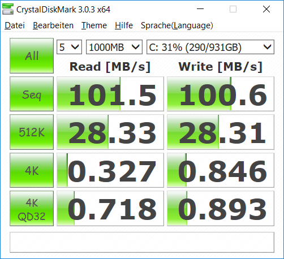Image resolution: width=284 pixels, height=259 pixels.
Task: Click the 512K write result 28.31
Action: click(221, 132)
